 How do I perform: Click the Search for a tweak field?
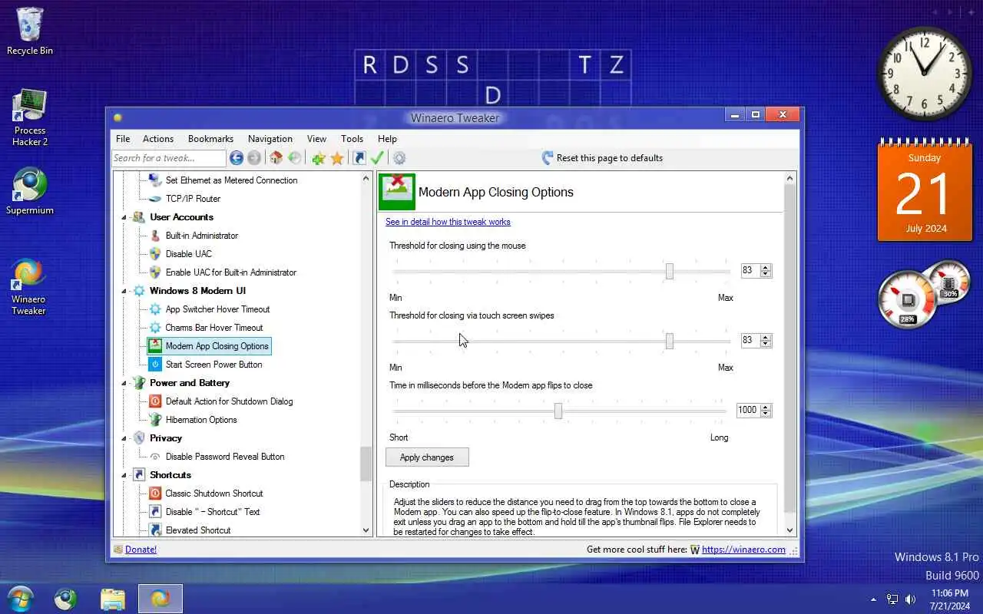(169, 158)
